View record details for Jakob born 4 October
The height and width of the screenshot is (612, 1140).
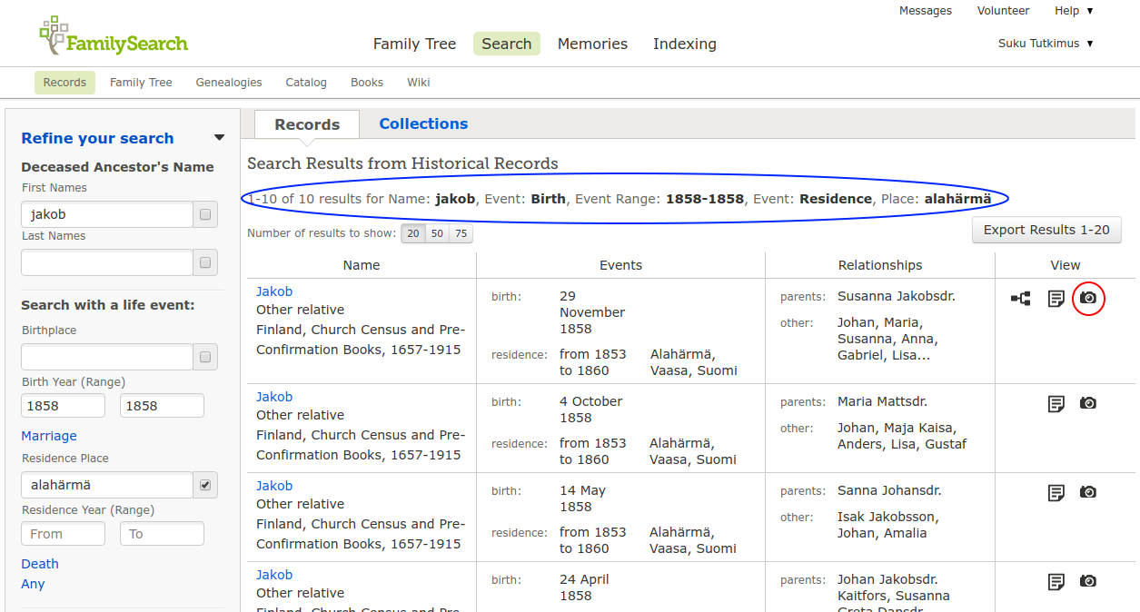[x=1056, y=403]
